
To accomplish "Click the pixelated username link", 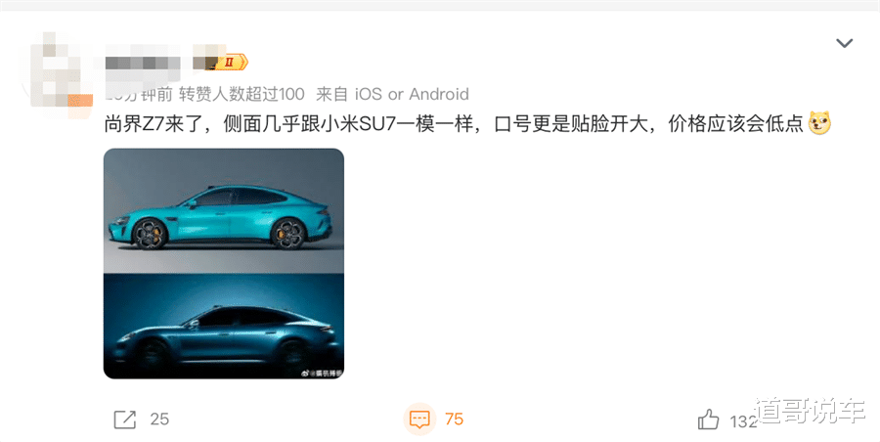I will click(x=144, y=63).
